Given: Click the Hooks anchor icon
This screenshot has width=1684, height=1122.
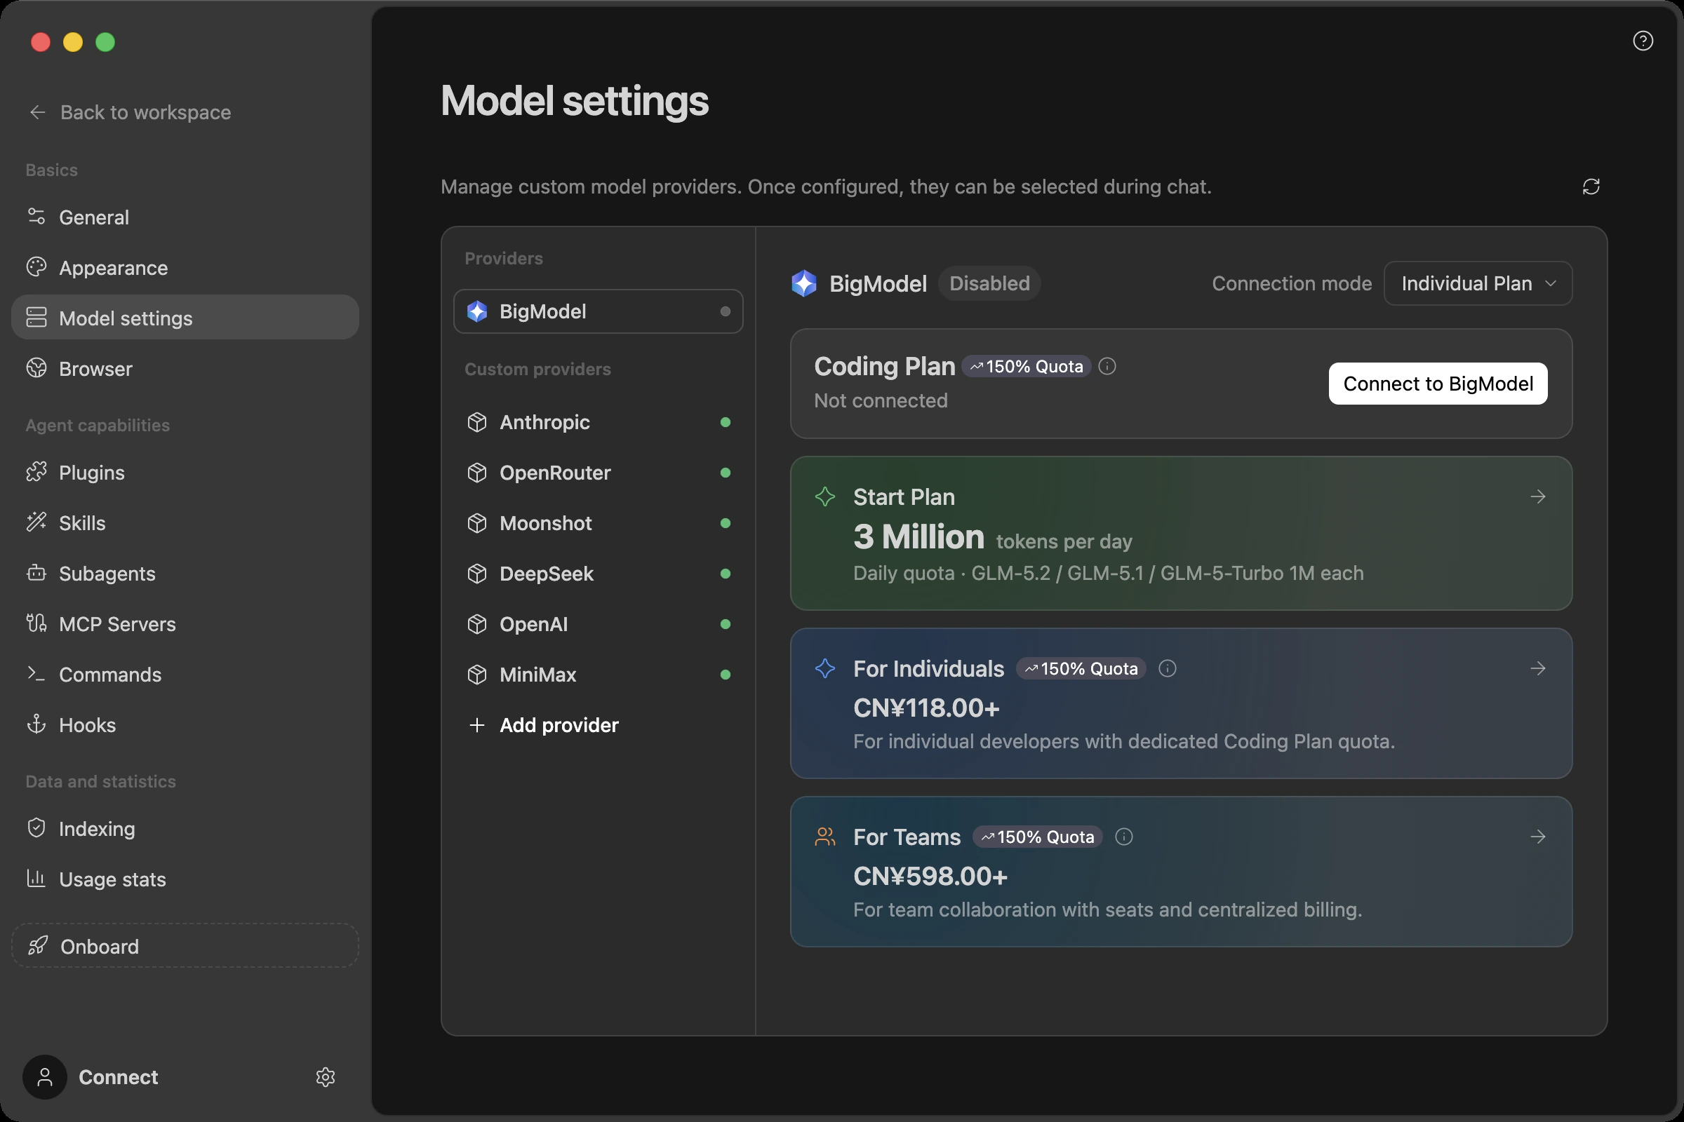Looking at the screenshot, I should (36, 724).
